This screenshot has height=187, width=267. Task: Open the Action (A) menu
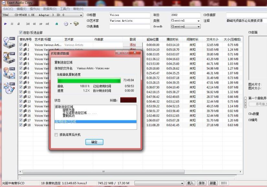pos(35,9)
